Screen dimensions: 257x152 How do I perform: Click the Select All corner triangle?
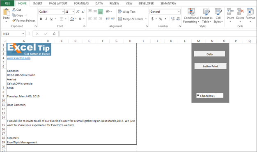click(x=5, y=41)
